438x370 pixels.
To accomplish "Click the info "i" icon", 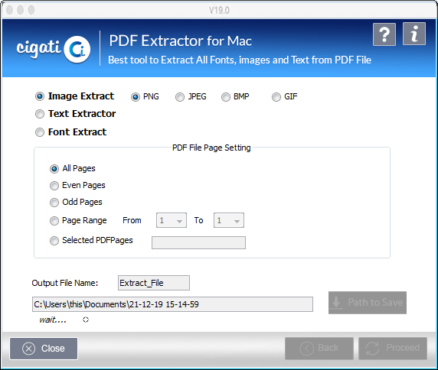I will click(x=414, y=34).
